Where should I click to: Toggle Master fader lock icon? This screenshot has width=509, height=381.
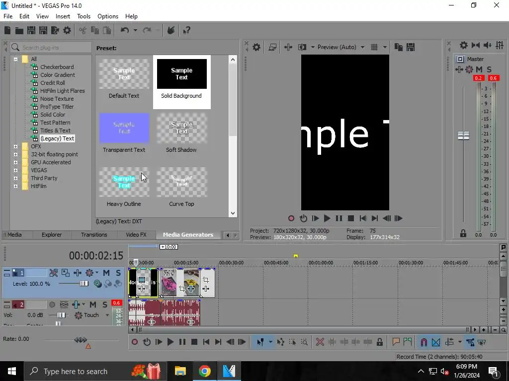point(463,233)
